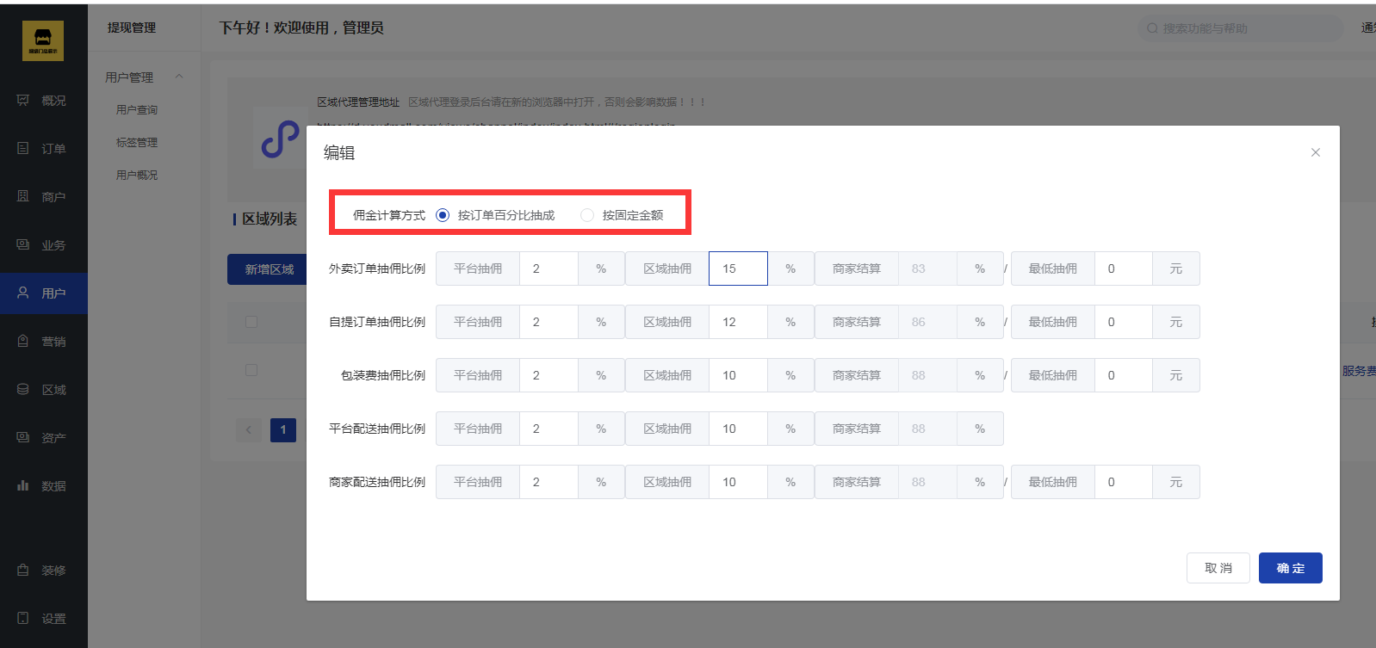1376x648 pixels.
Task: Click the 用户管理 menu group
Action: tap(129, 77)
